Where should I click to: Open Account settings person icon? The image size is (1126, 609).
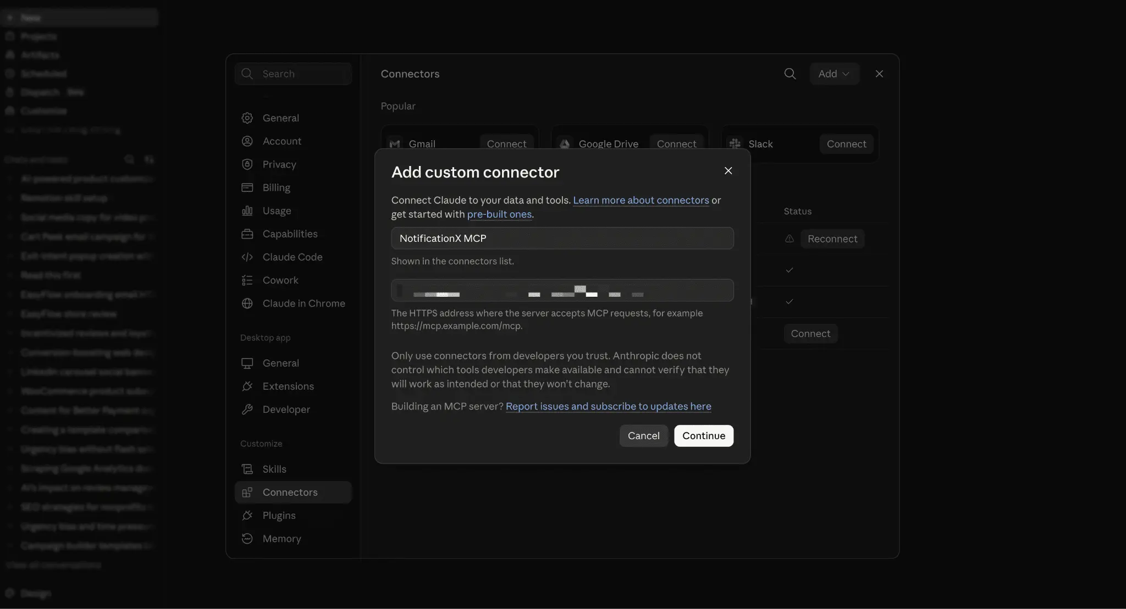point(247,141)
